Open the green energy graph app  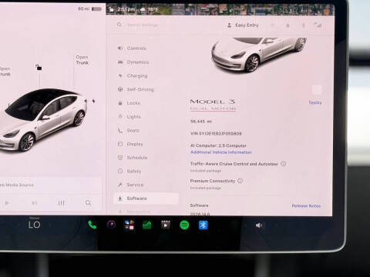(147, 225)
